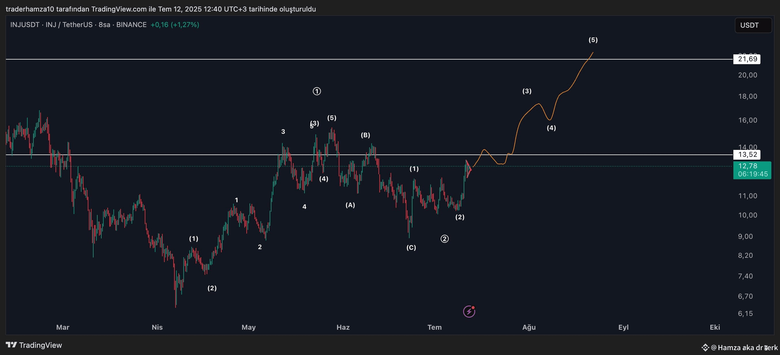Click the Eyl label on the time axis
The height and width of the screenshot is (355, 780).
pos(623,327)
